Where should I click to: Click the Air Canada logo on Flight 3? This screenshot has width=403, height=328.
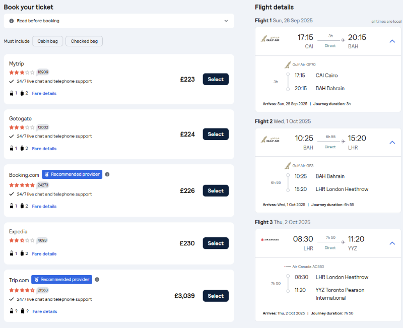270,240
